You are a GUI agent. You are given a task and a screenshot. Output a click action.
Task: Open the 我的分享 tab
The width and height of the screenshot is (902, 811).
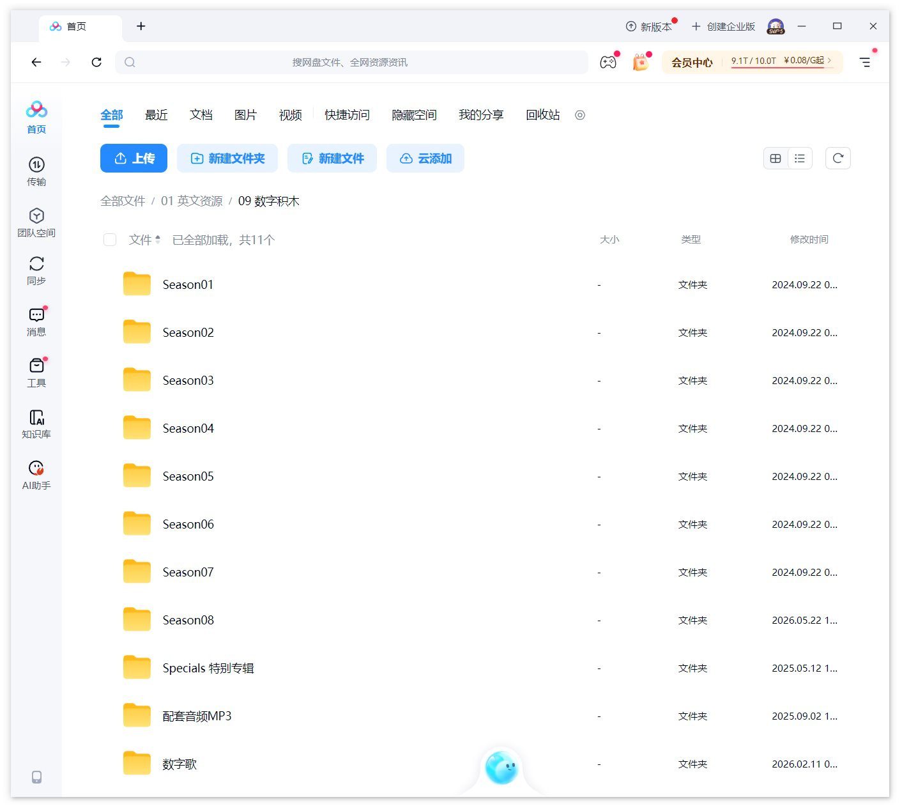click(x=481, y=115)
